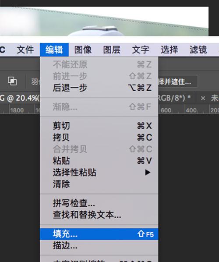Click the intersect selection mode icon

pyautogui.click(x=12, y=81)
